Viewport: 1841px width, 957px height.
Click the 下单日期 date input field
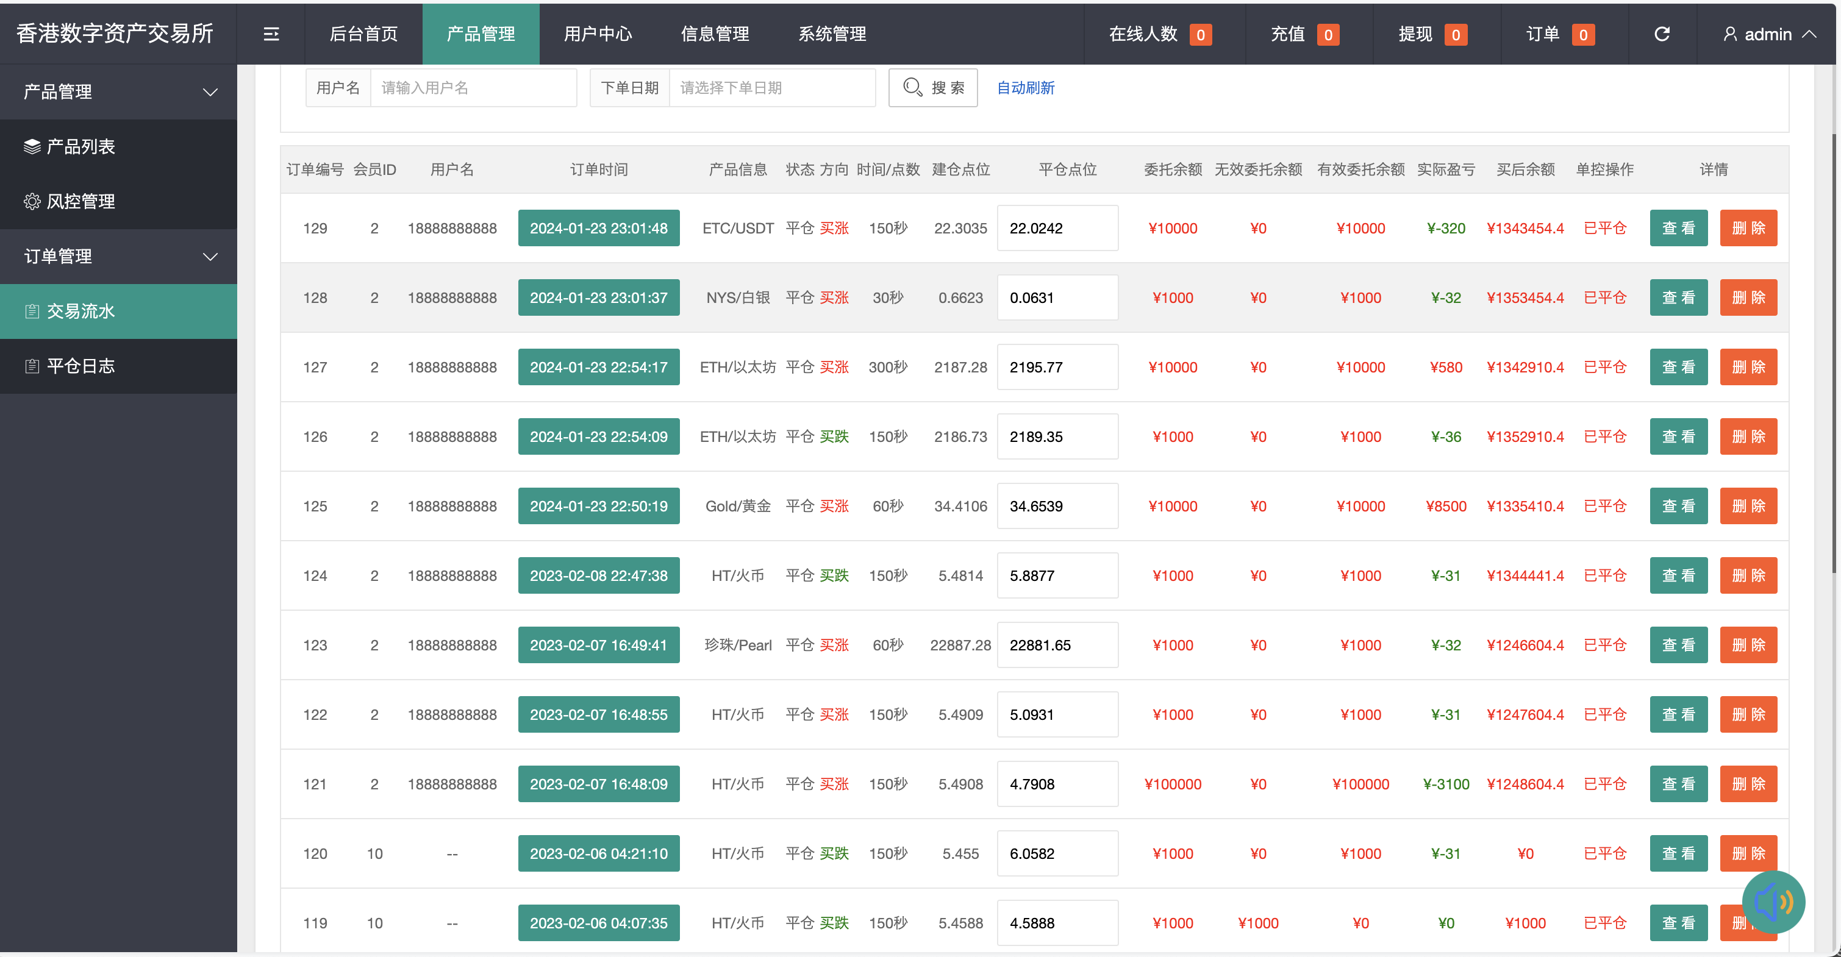(772, 87)
